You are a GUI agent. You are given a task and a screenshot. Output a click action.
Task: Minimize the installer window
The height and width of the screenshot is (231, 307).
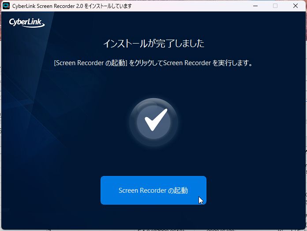[255, 6]
